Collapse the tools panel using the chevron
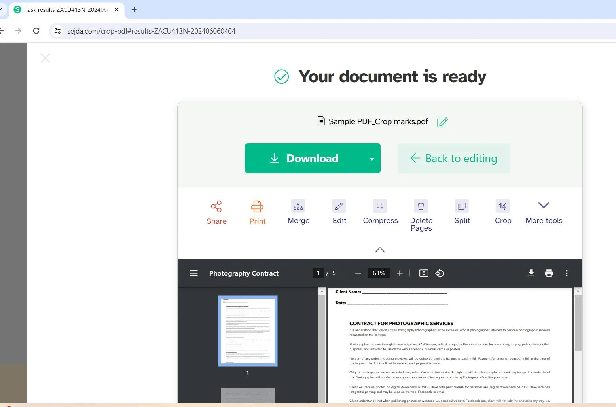This screenshot has height=407, width=616. point(379,249)
